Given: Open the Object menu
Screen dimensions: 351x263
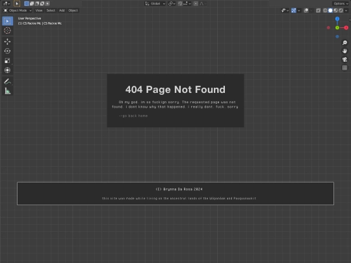Looking at the screenshot, I should pyautogui.click(x=73, y=10).
